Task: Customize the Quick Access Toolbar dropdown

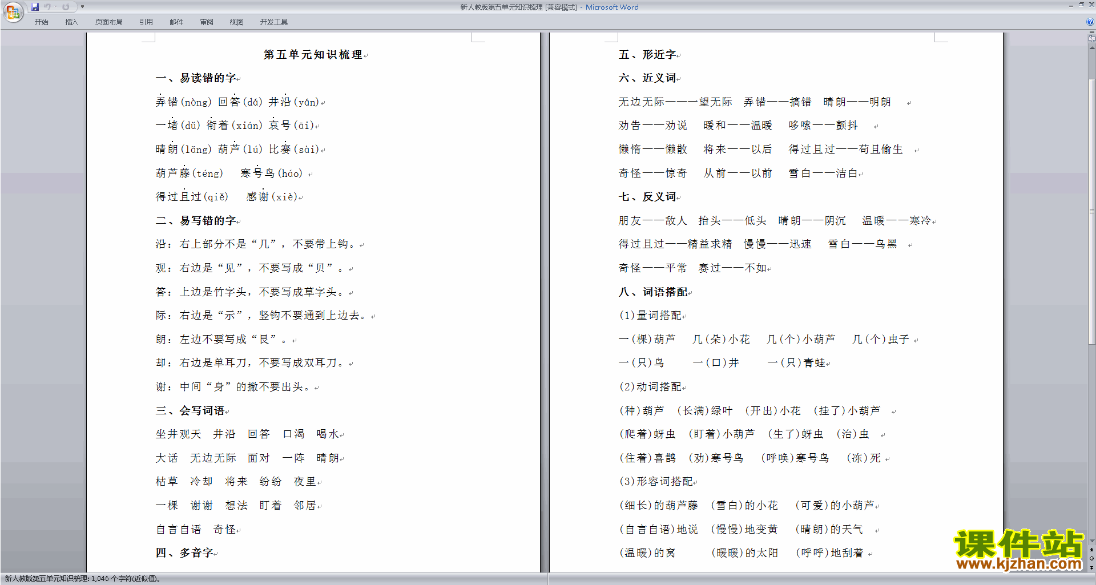Action: click(x=82, y=7)
